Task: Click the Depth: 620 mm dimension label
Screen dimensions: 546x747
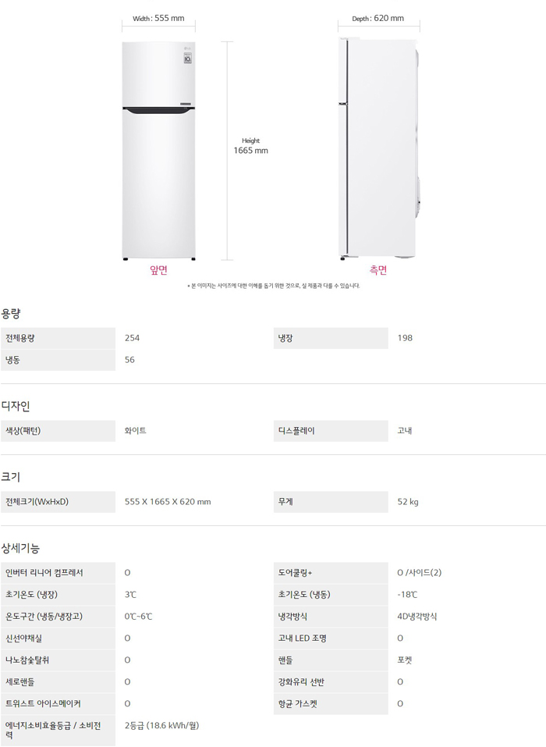Action: (378, 19)
